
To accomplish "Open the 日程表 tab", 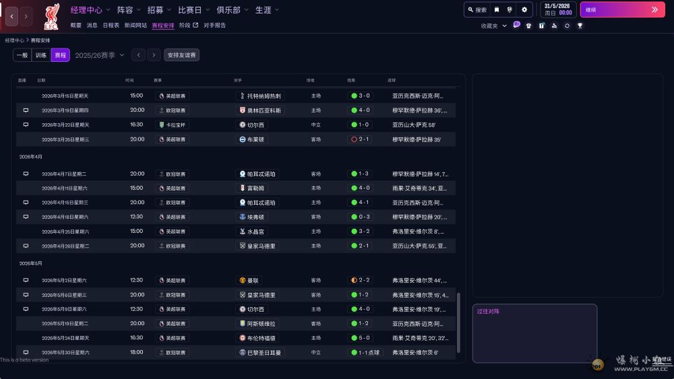I will (111, 26).
